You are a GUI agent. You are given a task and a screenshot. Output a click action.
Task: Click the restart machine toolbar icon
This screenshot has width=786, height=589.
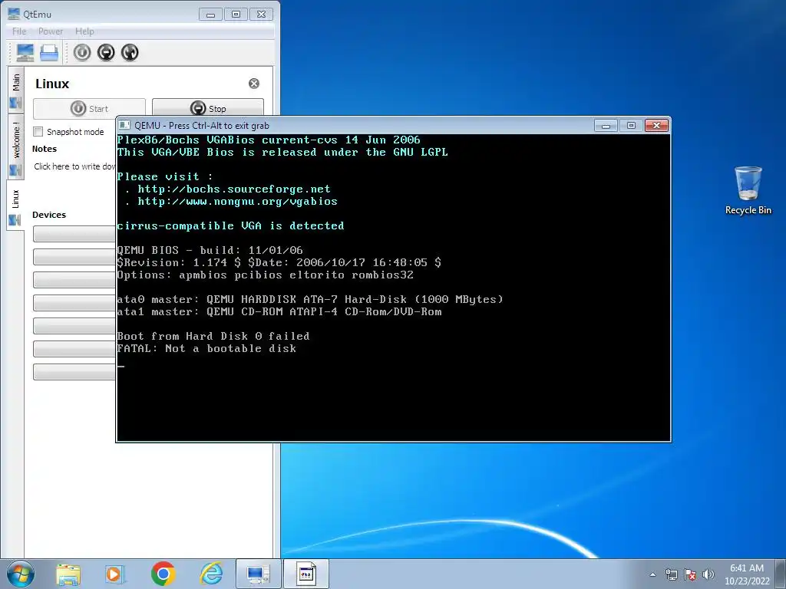point(130,53)
